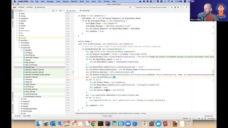This screenshot has height=128, width=228.
Task: Open Docker whale app in the Dock
Action: tap(158, 124)
